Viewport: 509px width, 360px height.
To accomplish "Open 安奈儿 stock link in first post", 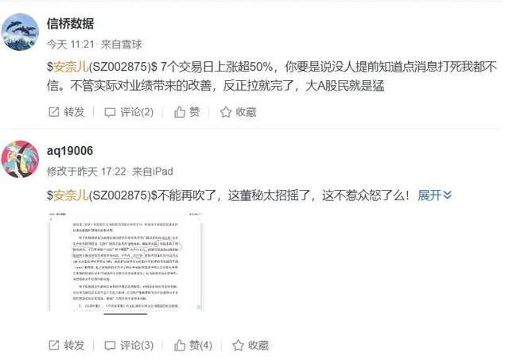I will 71,67.
